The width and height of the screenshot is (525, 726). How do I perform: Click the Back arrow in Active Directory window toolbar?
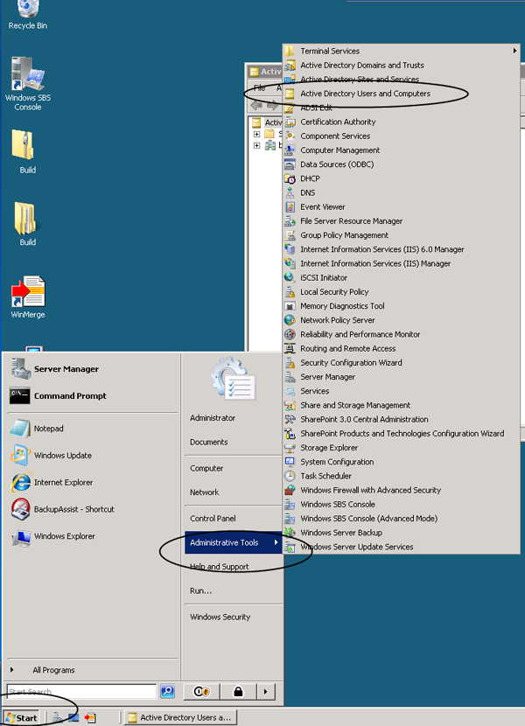(256, 106)
